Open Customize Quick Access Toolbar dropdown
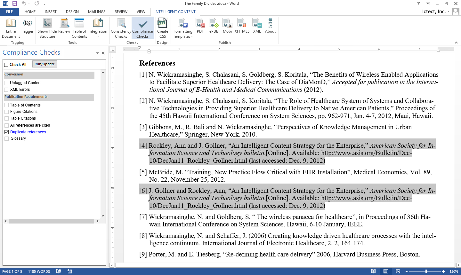Screen dimensions: 461x275 click(x=44, y=4)
